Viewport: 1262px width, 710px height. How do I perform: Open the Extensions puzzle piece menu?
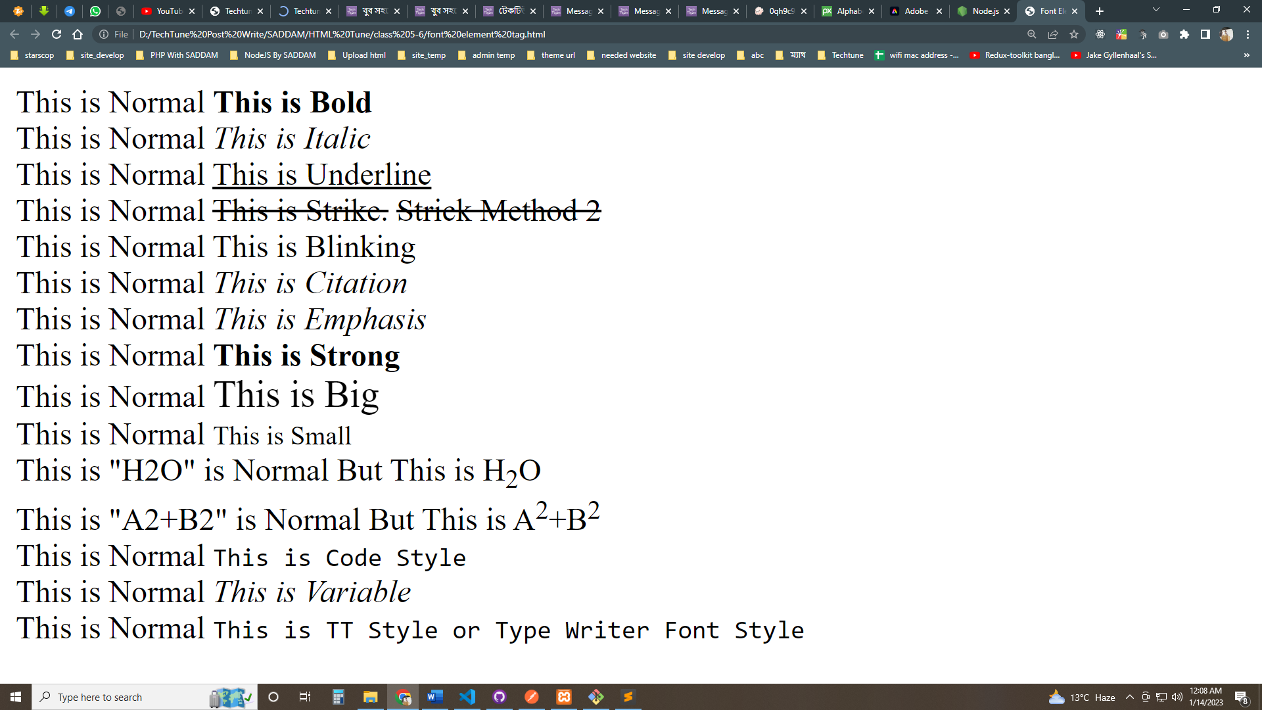pyautogui.click(x=1184, y=34)
